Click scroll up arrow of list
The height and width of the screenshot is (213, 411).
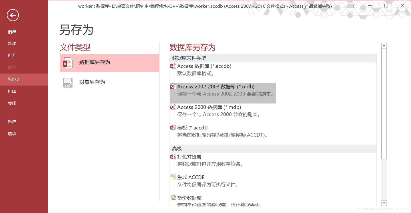(384, 46)
